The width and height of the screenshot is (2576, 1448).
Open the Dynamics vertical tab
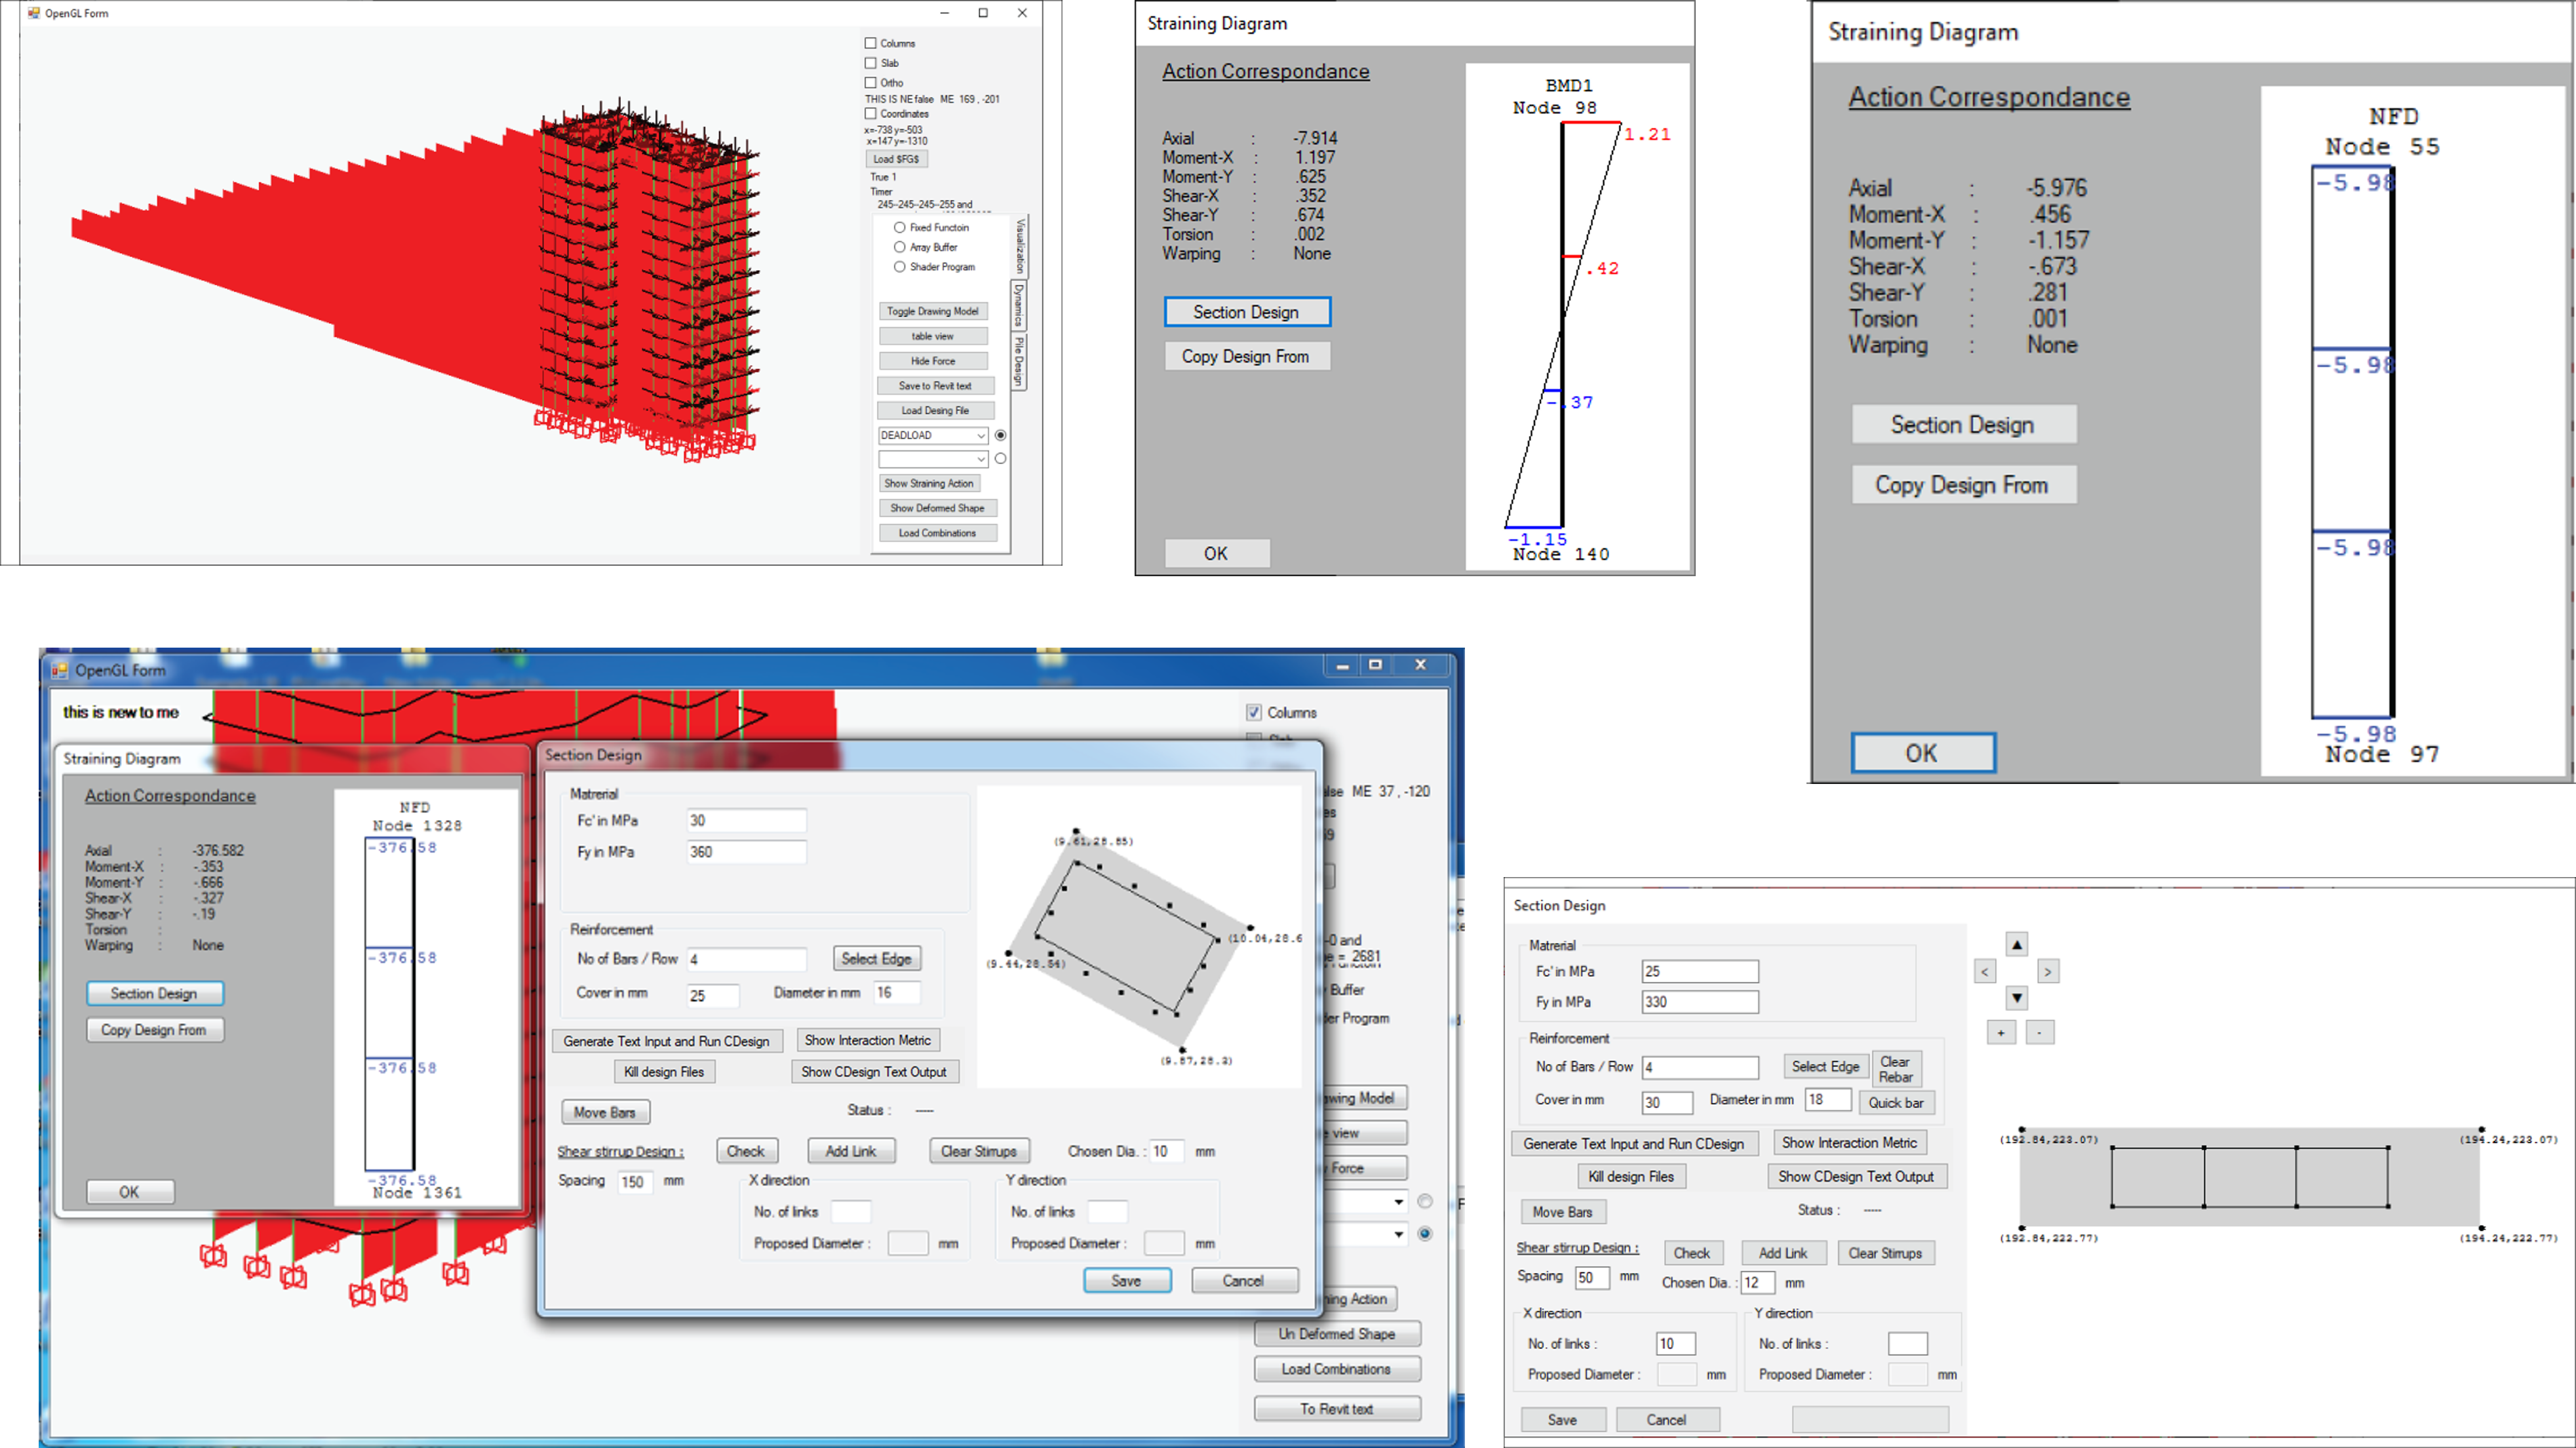1019,306
